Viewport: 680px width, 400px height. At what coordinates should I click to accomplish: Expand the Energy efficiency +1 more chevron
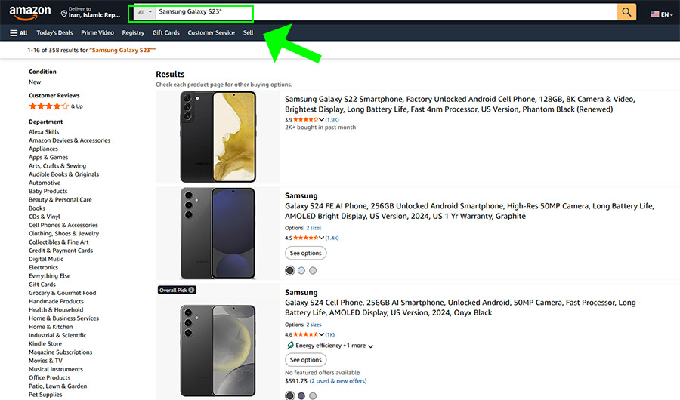(x=370, y=346)
